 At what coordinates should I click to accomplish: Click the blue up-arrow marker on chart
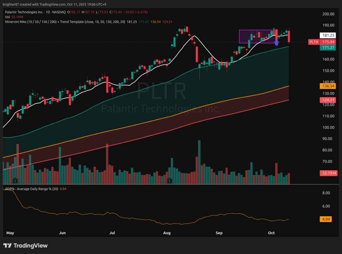point(276,42)
